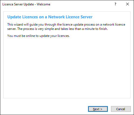Proceed with the Next > button
134x115 pixels.
pyautogui.click(x=98, y=109)
